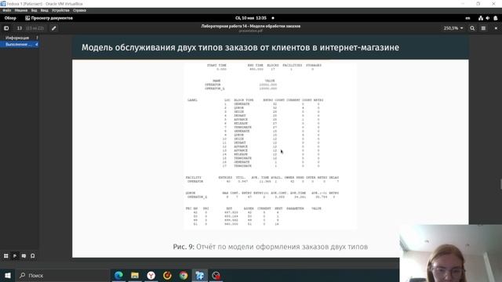Select the highlighted 'Выполнение' outline entry
Viewport: 502px width, 282px height.
point(20,45)
